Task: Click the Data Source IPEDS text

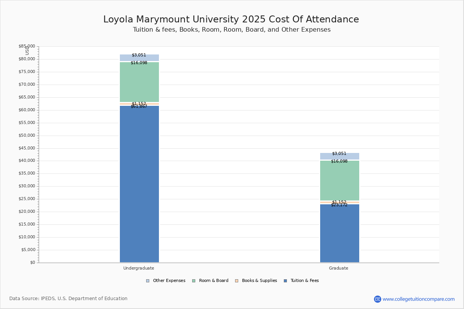Action: pyautogui.click(x=68, y=299)
